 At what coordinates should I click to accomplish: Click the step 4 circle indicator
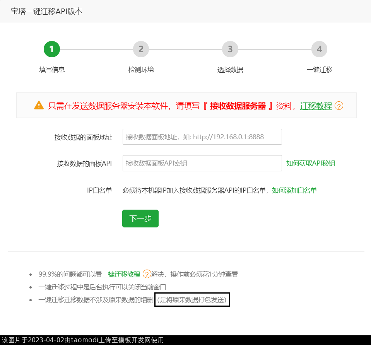(x=319, y=49)
